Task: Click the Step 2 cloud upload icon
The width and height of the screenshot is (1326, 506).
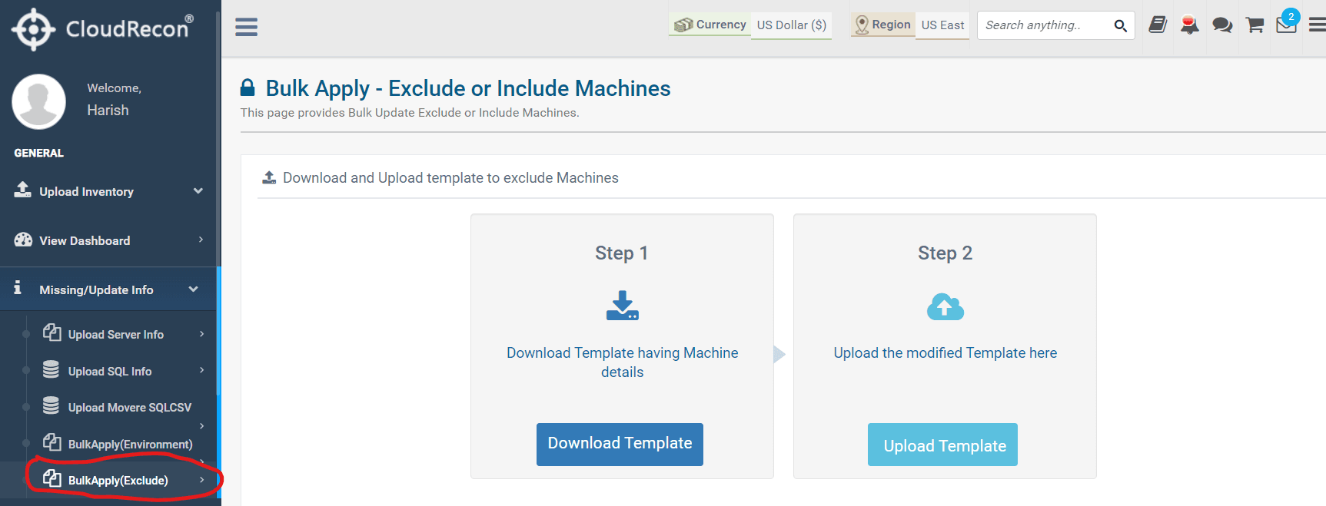Action: tap(945, 306)
